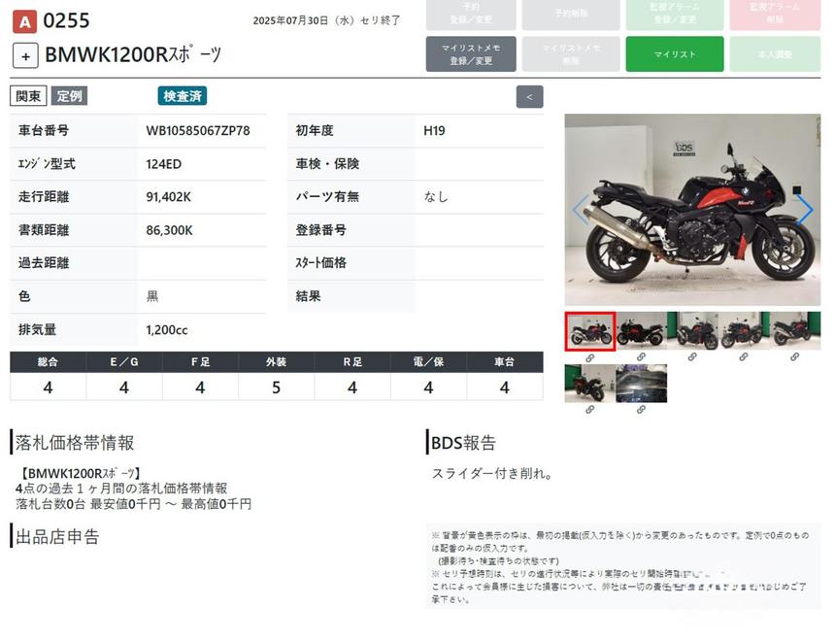View the odometer dashboard thumbnail
Image resolution: width=835 pixels, height=641 pixels.
[x=641, y=384]
